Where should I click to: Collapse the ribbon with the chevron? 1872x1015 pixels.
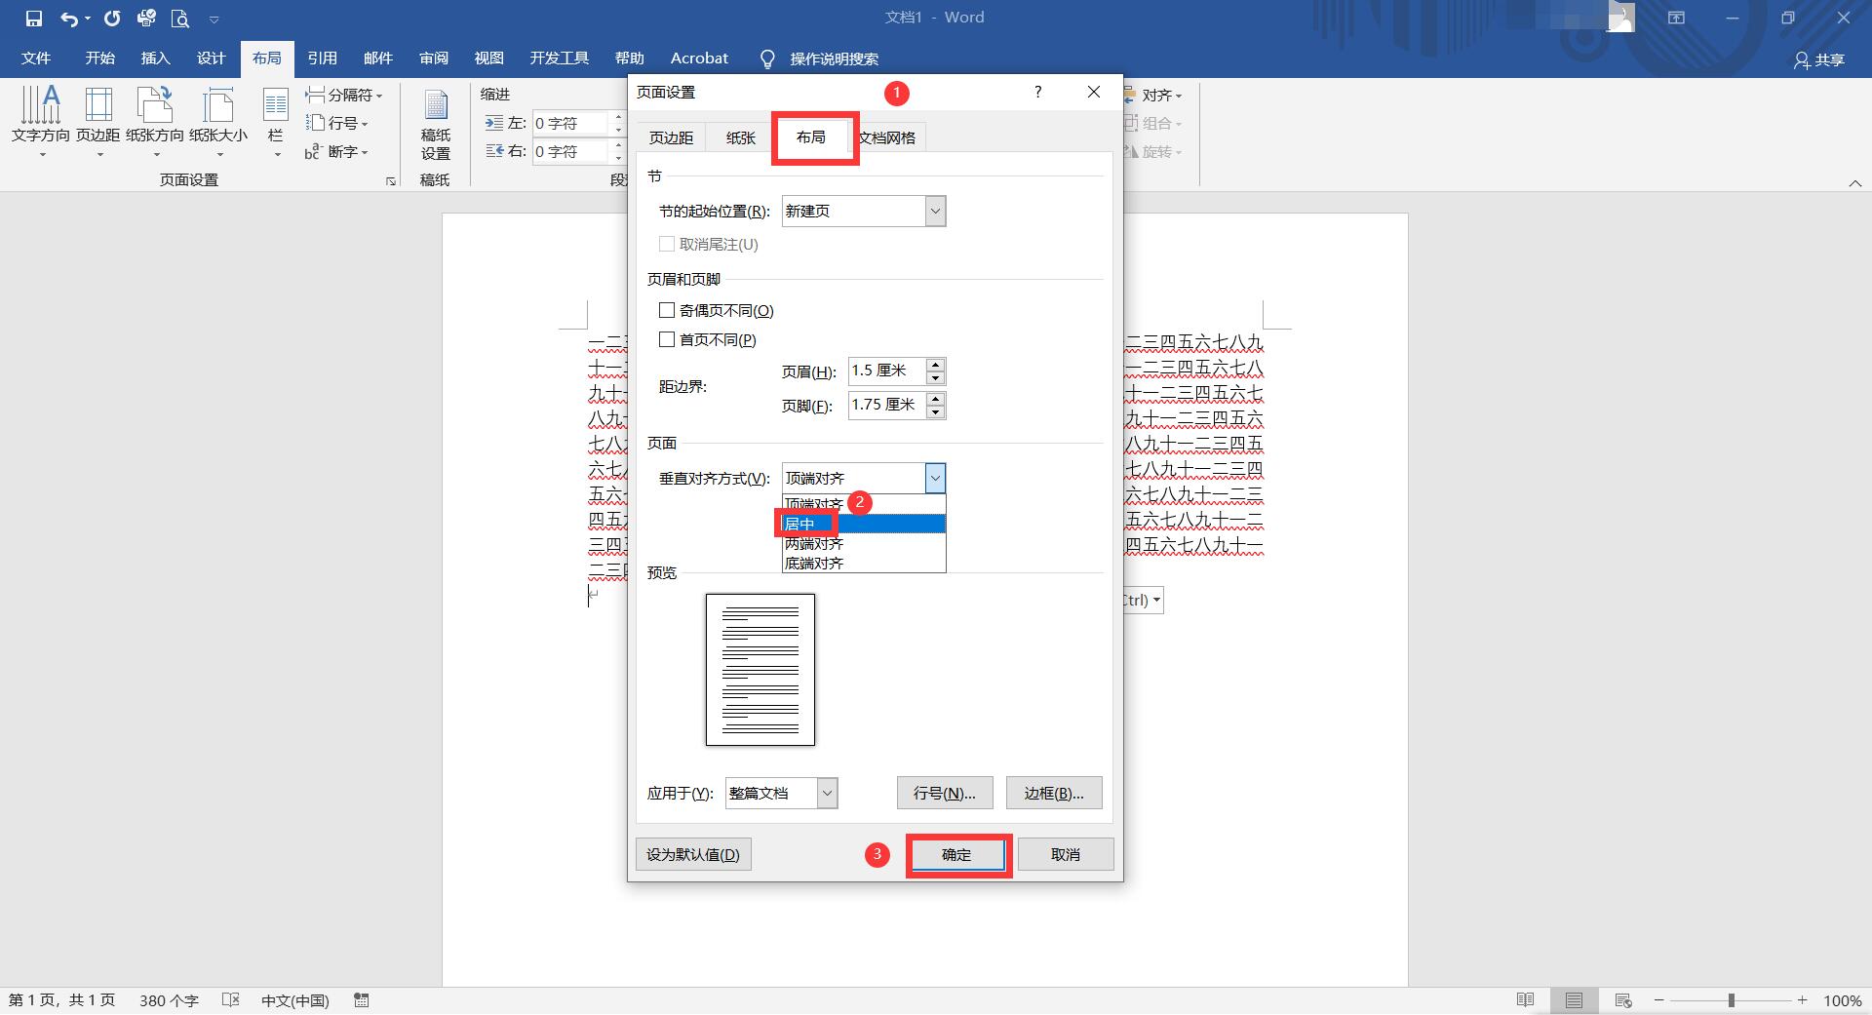point(1855,182)
